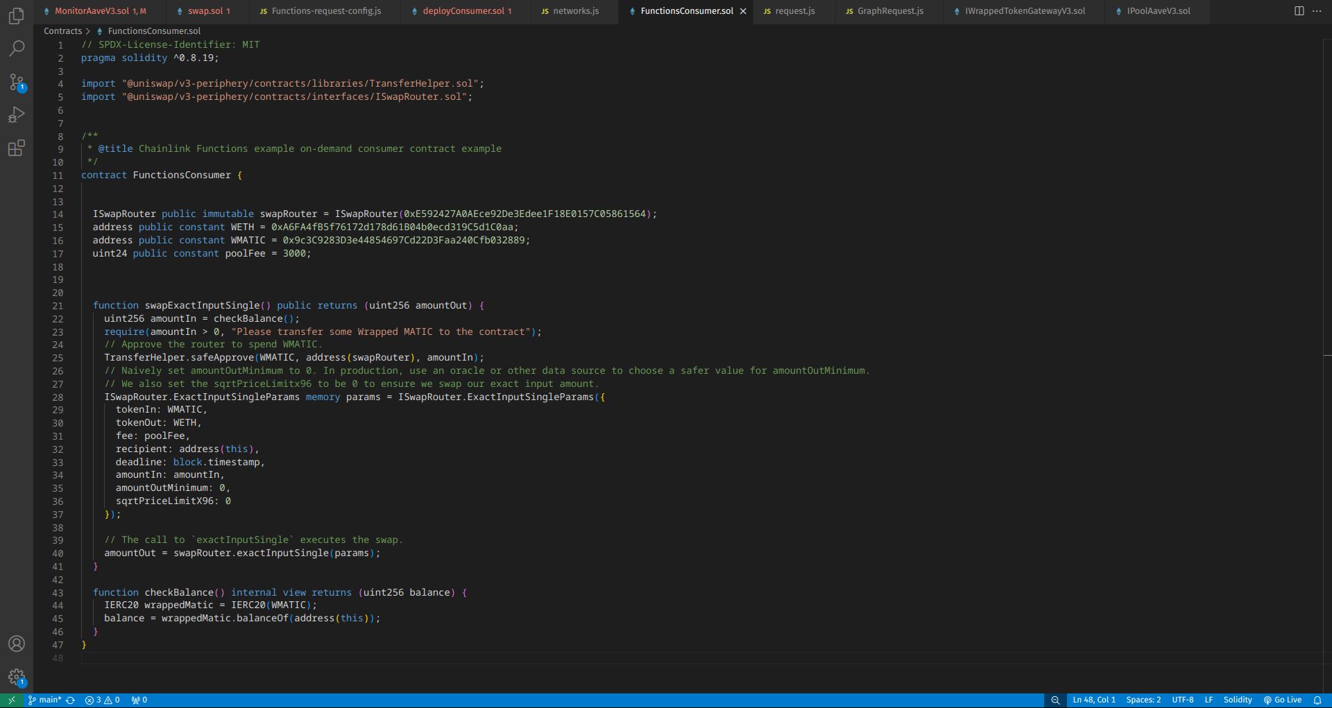Screen dimensions: 1332x708
Task: Open Problems from the 3 errors indicator
Action: pyautogui.click(x=102, y=700)
